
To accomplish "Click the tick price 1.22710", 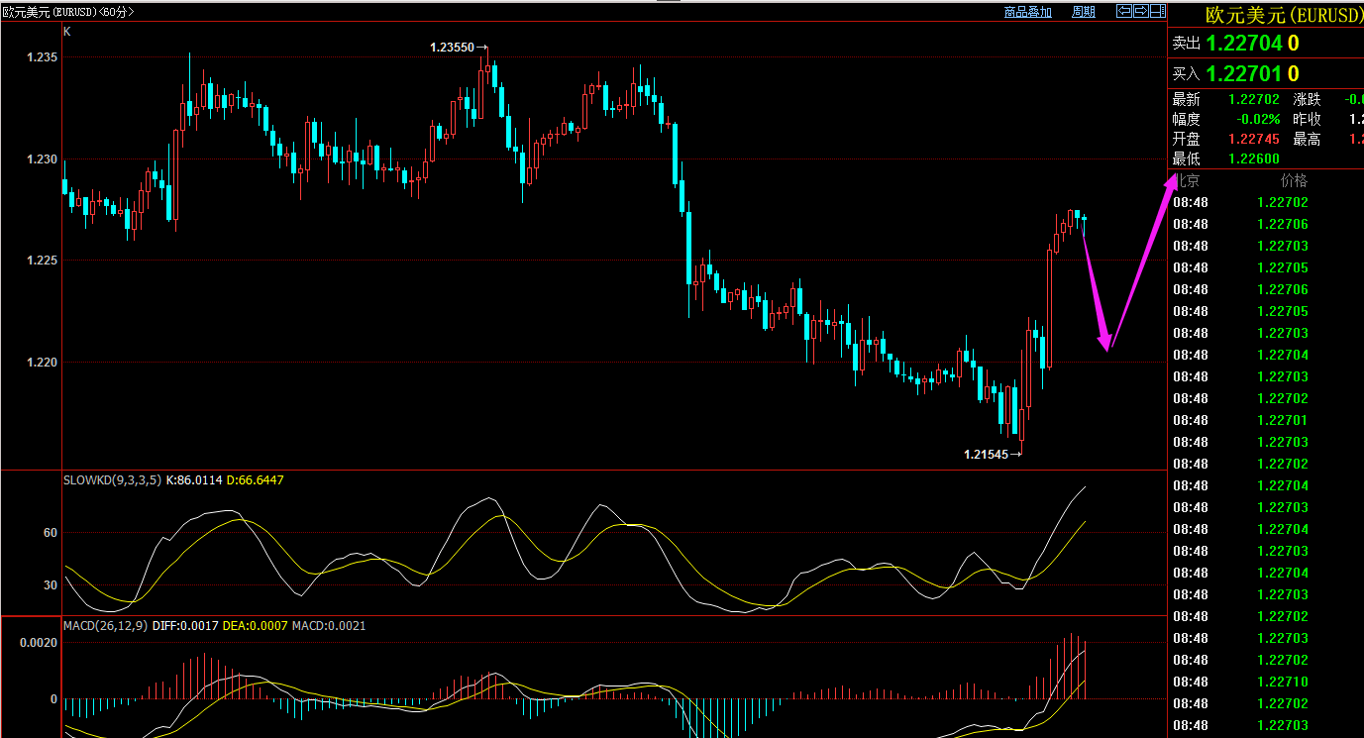I will (x=1283, y=682).
